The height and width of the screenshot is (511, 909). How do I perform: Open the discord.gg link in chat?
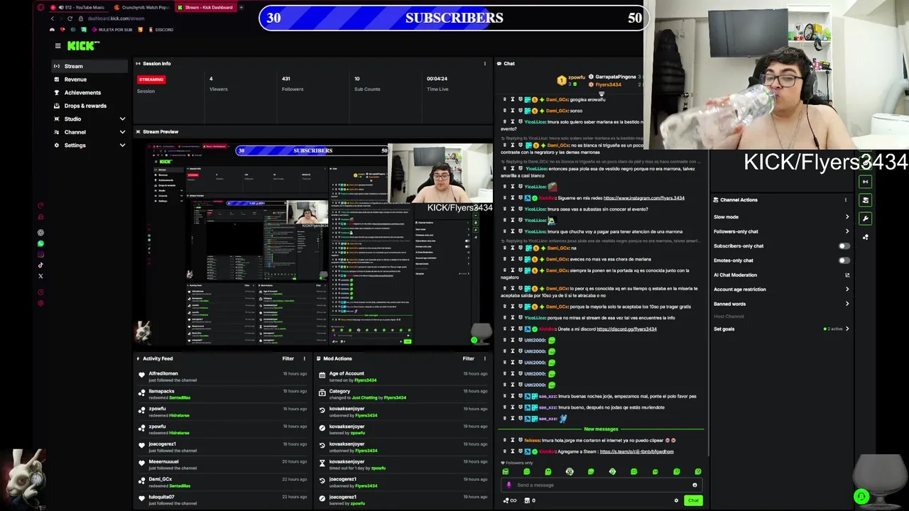click(626, 329)
